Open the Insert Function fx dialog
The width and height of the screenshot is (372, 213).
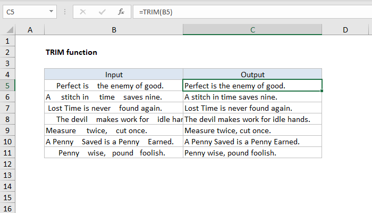[x=121, y=12]
